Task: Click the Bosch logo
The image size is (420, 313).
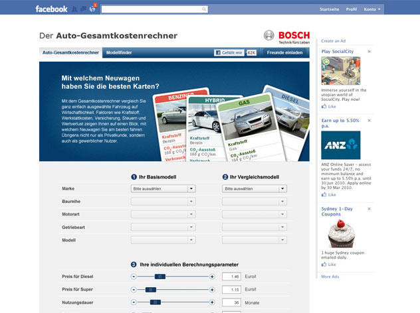Action: click(x=285, y=36)
